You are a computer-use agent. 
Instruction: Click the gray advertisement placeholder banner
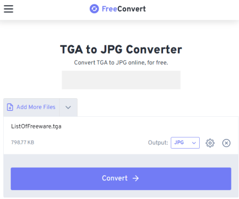[x=121, y=80]
